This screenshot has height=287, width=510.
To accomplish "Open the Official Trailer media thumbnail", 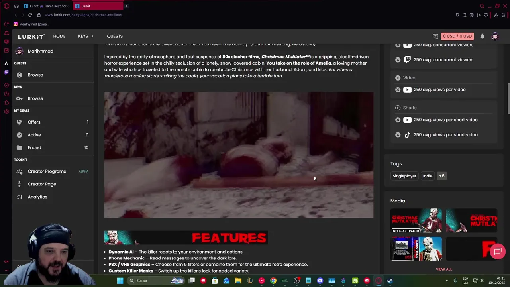I will [x=416, y=220].
